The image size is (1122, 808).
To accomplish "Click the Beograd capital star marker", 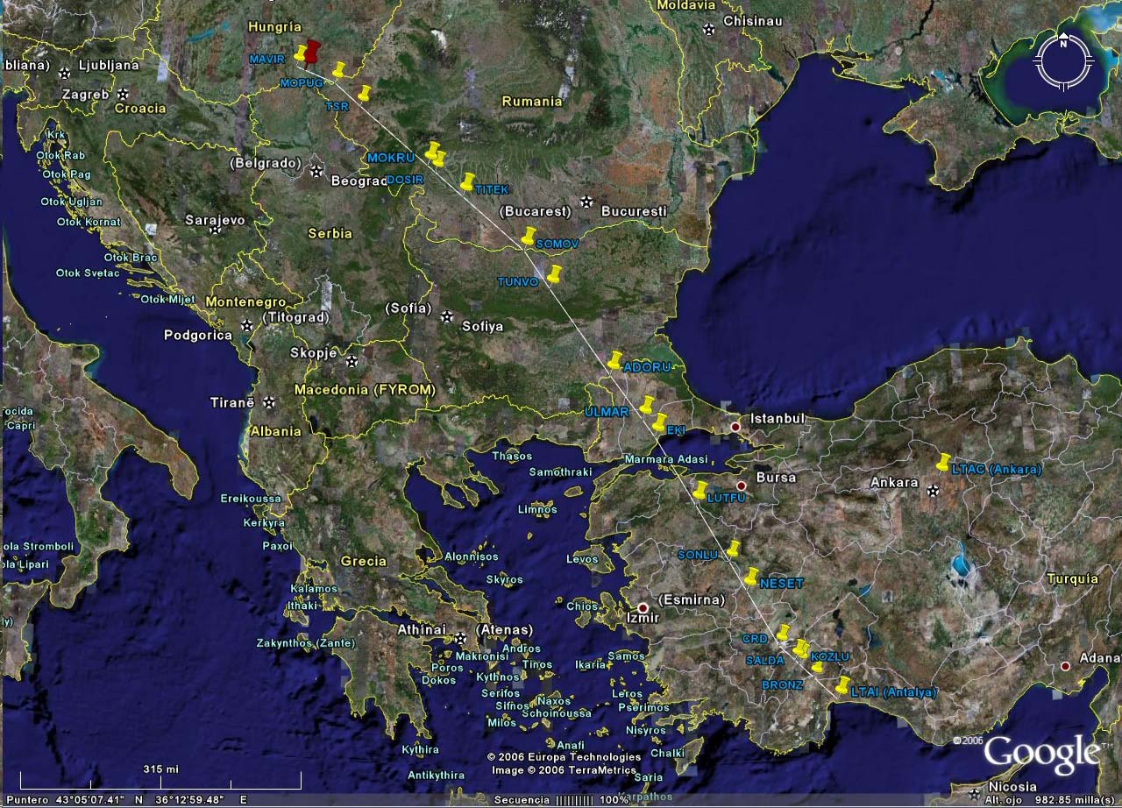I will 316,171.
